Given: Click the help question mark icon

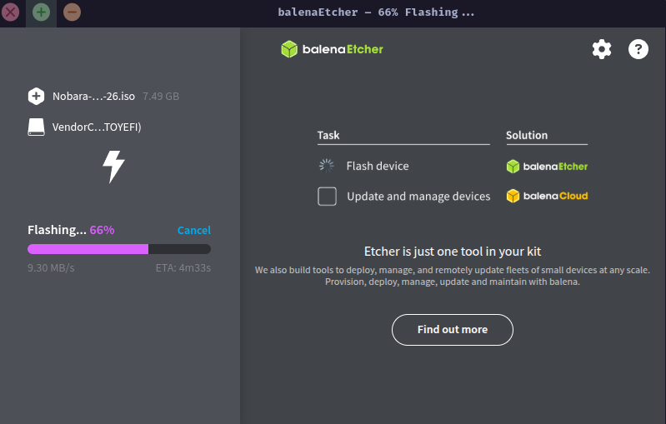Looking at the screenshot, I should (638, 49).
